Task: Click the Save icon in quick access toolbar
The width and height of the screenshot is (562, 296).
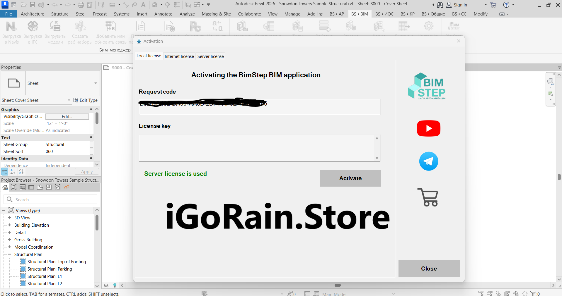Action: pos(33,5)
